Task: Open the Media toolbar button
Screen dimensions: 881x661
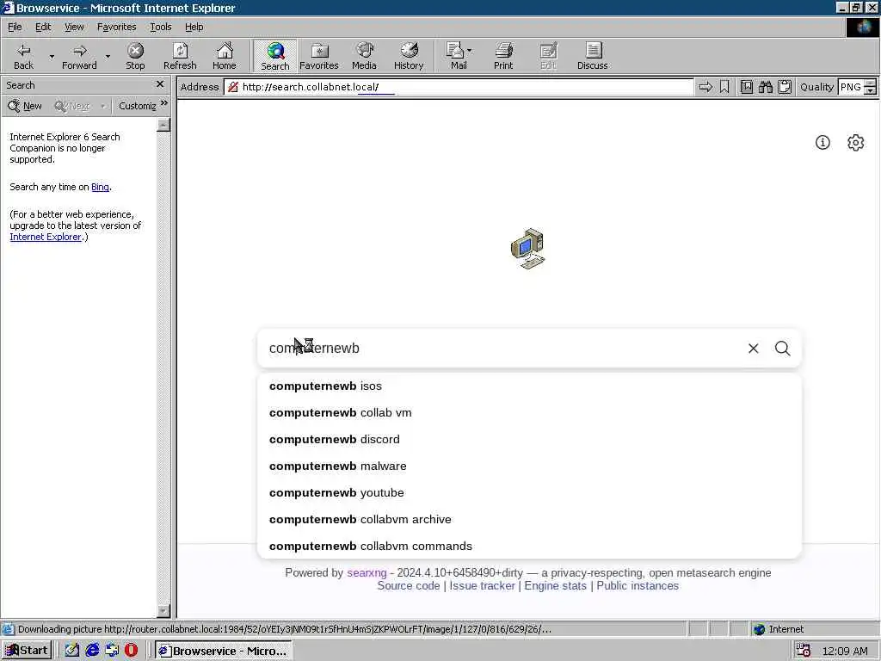Action: coord(364,56)
